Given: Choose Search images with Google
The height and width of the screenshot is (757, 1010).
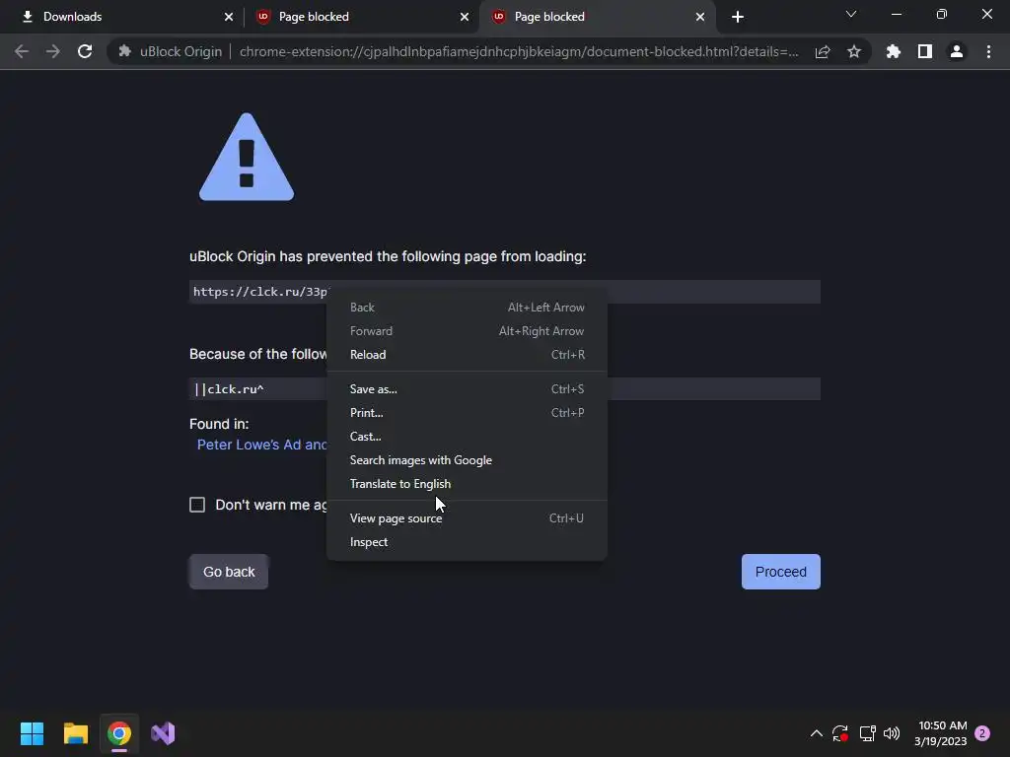Looking at the screenshot, I should point(467,460).
